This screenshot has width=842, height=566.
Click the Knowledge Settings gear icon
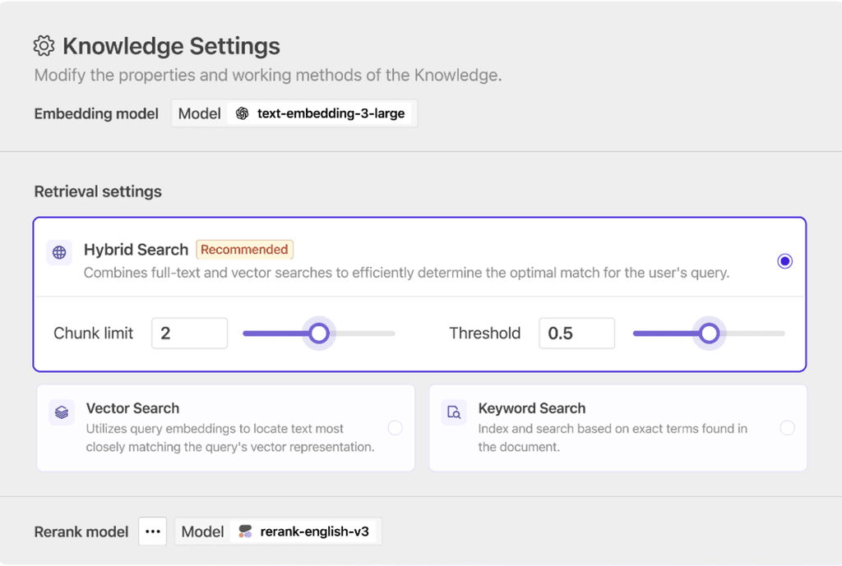pos(44,45)
